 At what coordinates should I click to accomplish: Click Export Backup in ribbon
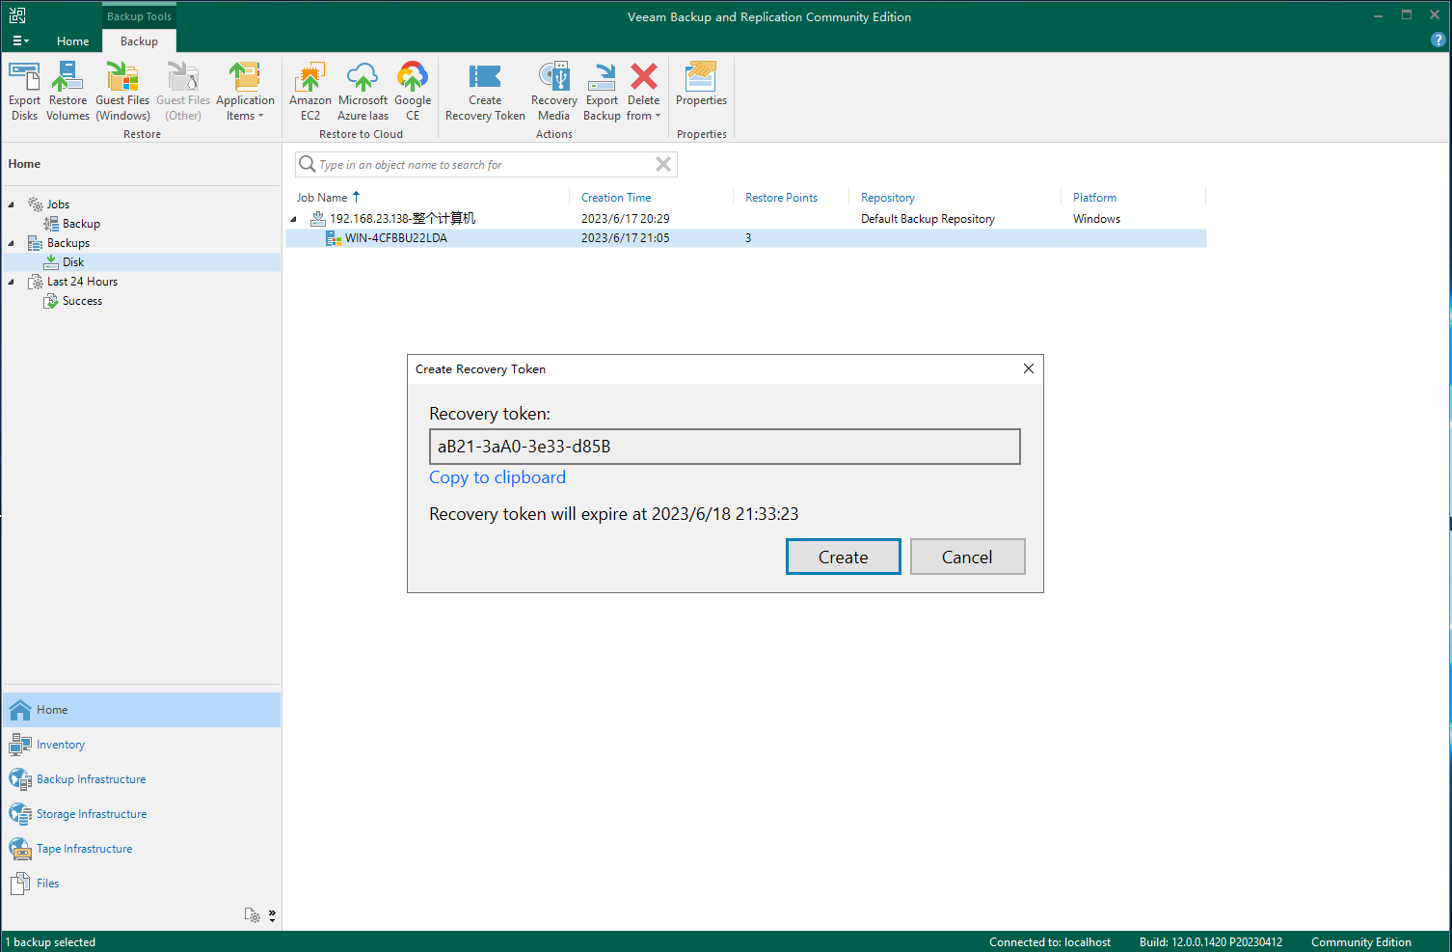click(602, 91)
